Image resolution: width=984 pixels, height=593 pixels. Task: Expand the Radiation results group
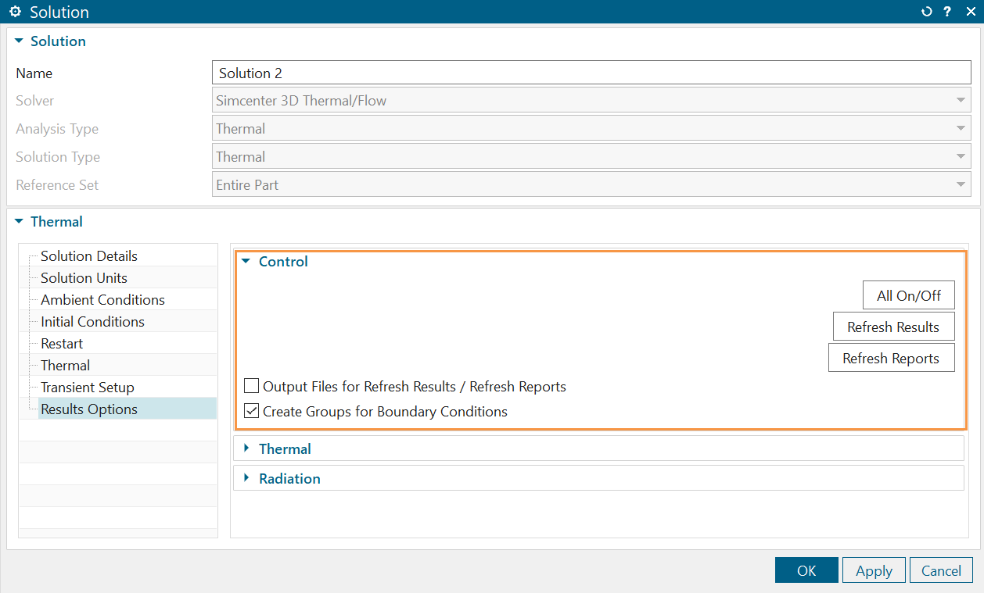tap(246, 478)
